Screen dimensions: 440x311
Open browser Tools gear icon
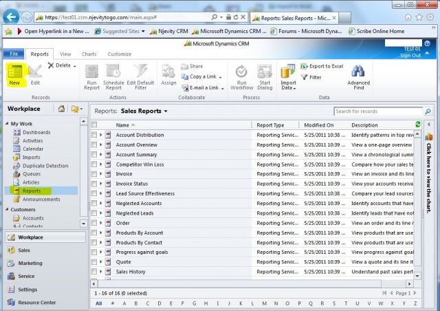(430, 17)
